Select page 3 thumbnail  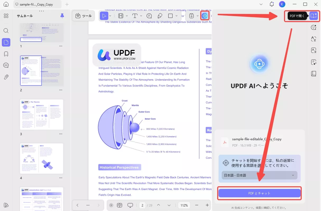(42, 114)
